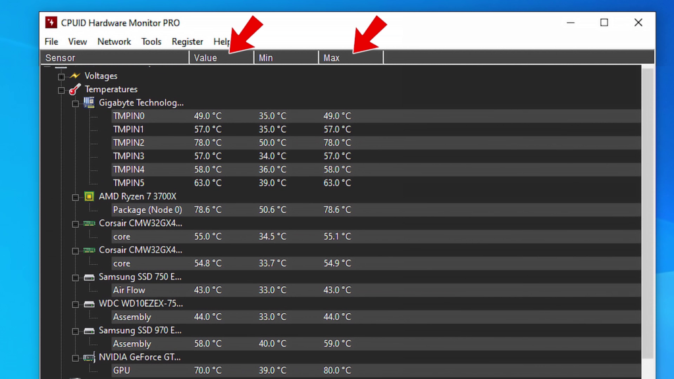The image size is (674, 379).
Task: Click the Gigabyte motherboard icon
Action: click(x=89, y=102)
